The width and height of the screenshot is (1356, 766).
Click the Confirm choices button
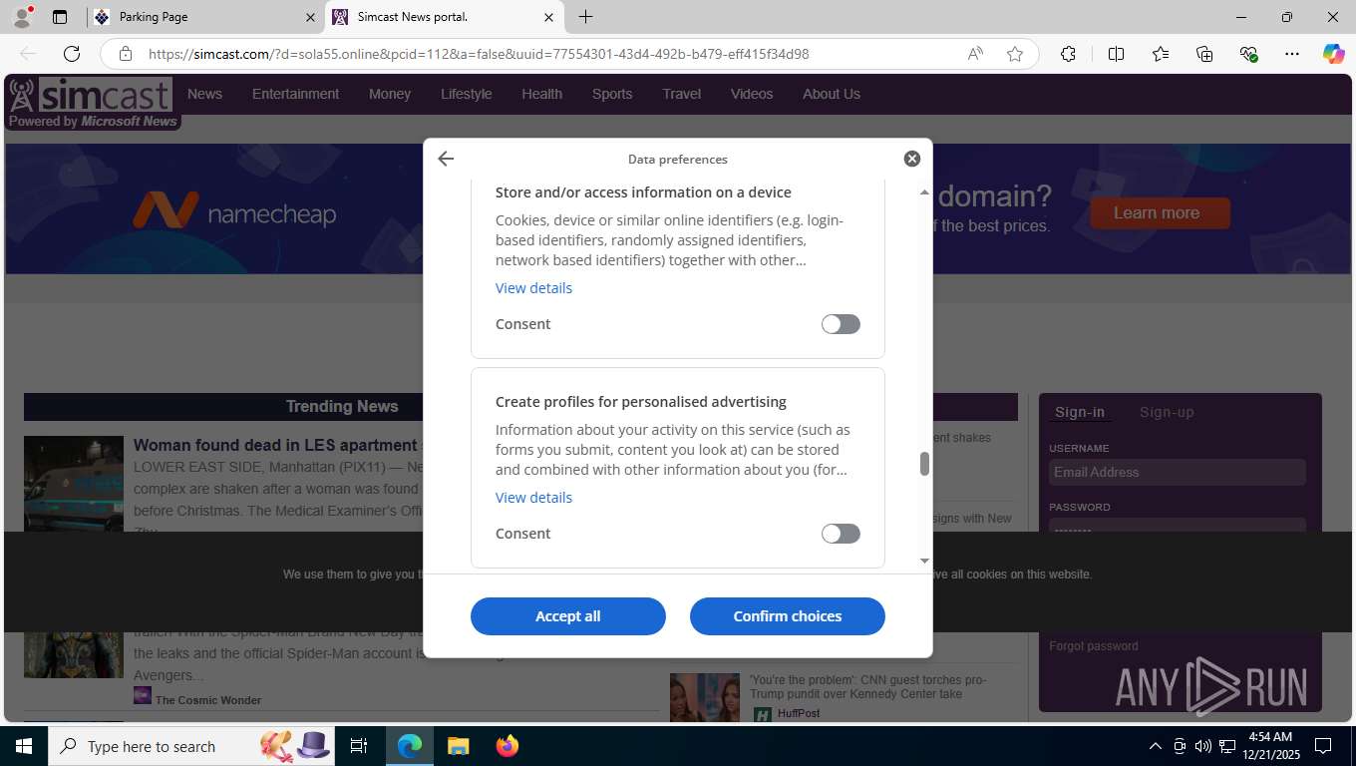coord(788,616)
